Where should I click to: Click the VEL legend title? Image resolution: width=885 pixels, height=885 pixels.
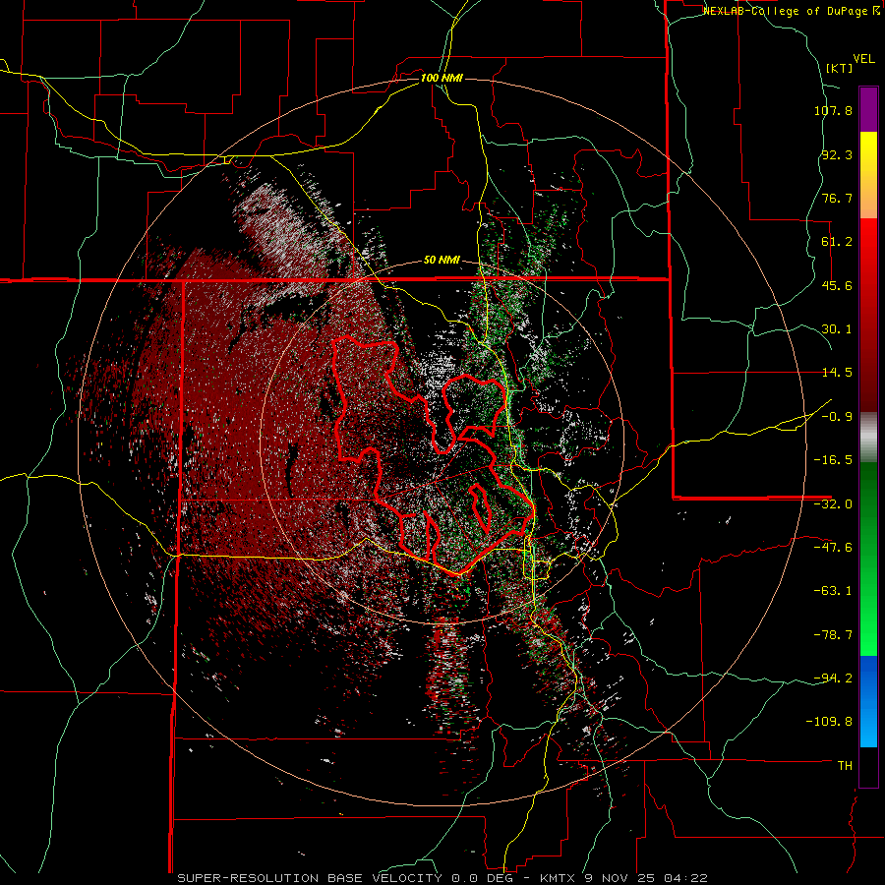pyautogui.click(x=863, y=59)
